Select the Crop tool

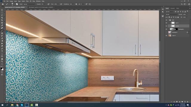(x=2, y=20)
